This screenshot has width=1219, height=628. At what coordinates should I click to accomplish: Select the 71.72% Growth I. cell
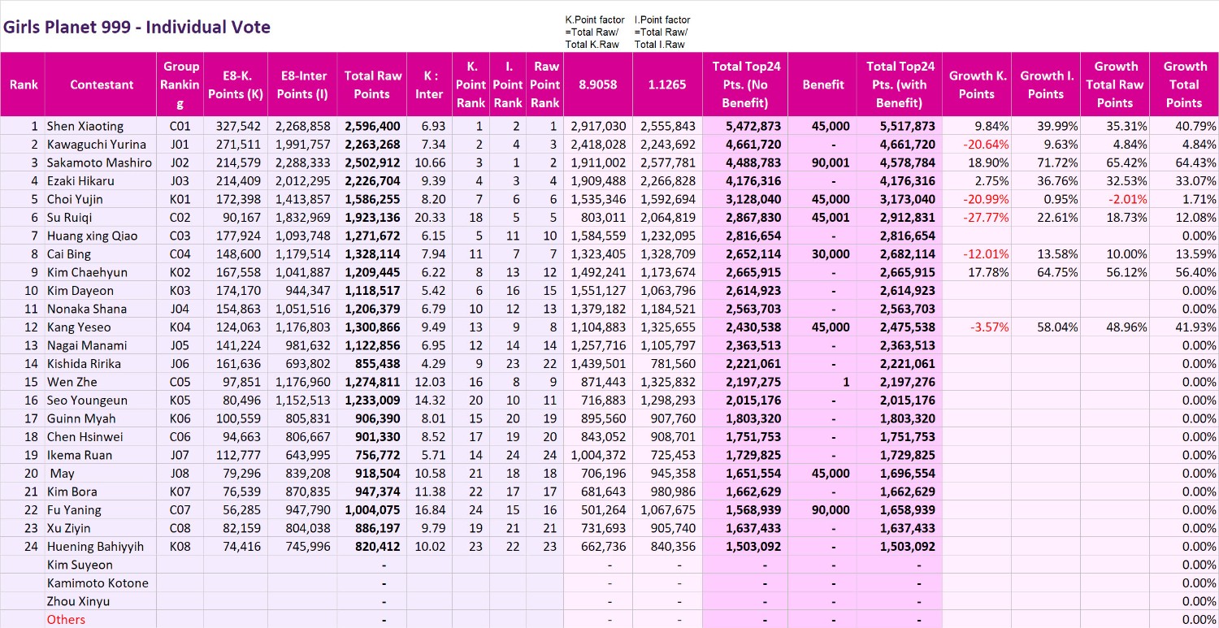tap(1047, 162)
